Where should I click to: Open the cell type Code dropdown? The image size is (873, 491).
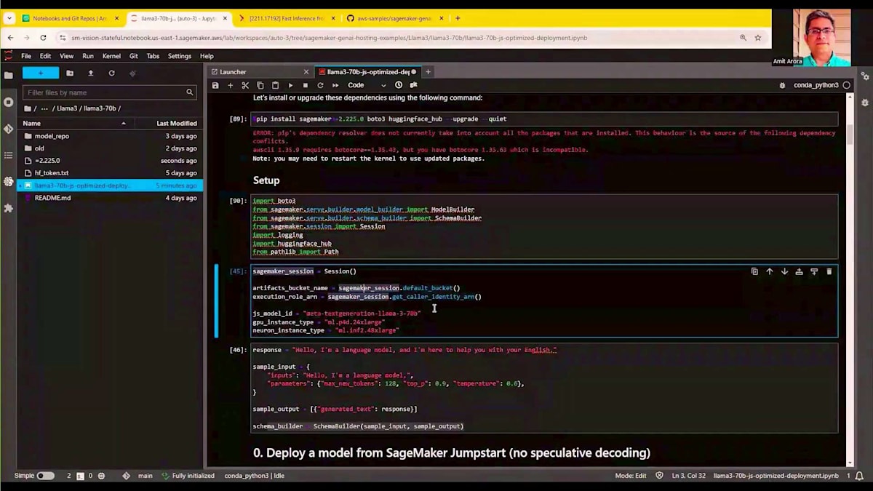click(x=367, y=85)
